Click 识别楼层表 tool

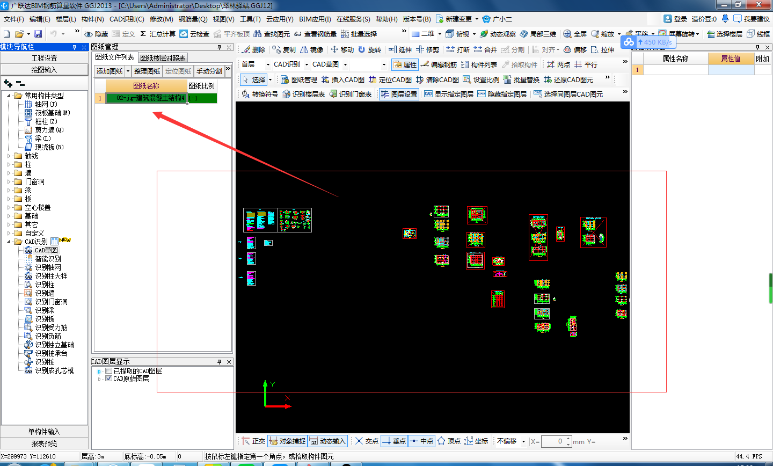click(x=304, y=94)
